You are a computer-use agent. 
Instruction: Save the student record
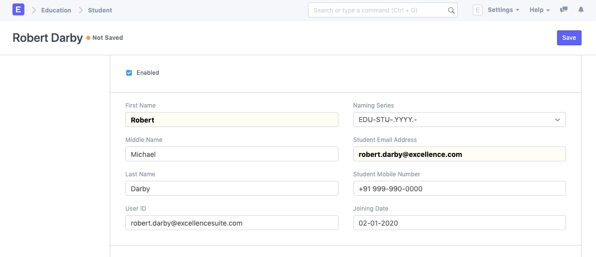pos(569,38)
